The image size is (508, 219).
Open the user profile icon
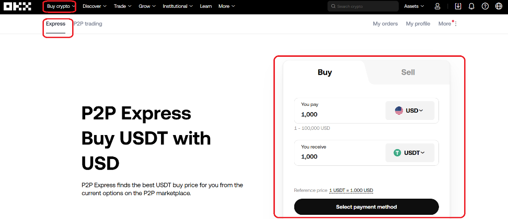tap(437, 6)
